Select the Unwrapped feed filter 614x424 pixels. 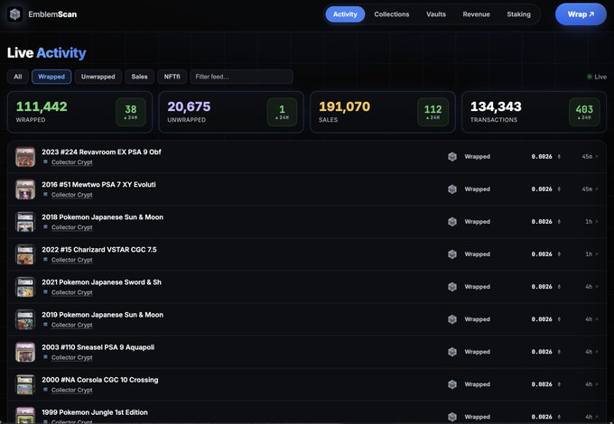pyautogui.click(x=98, y=77)
